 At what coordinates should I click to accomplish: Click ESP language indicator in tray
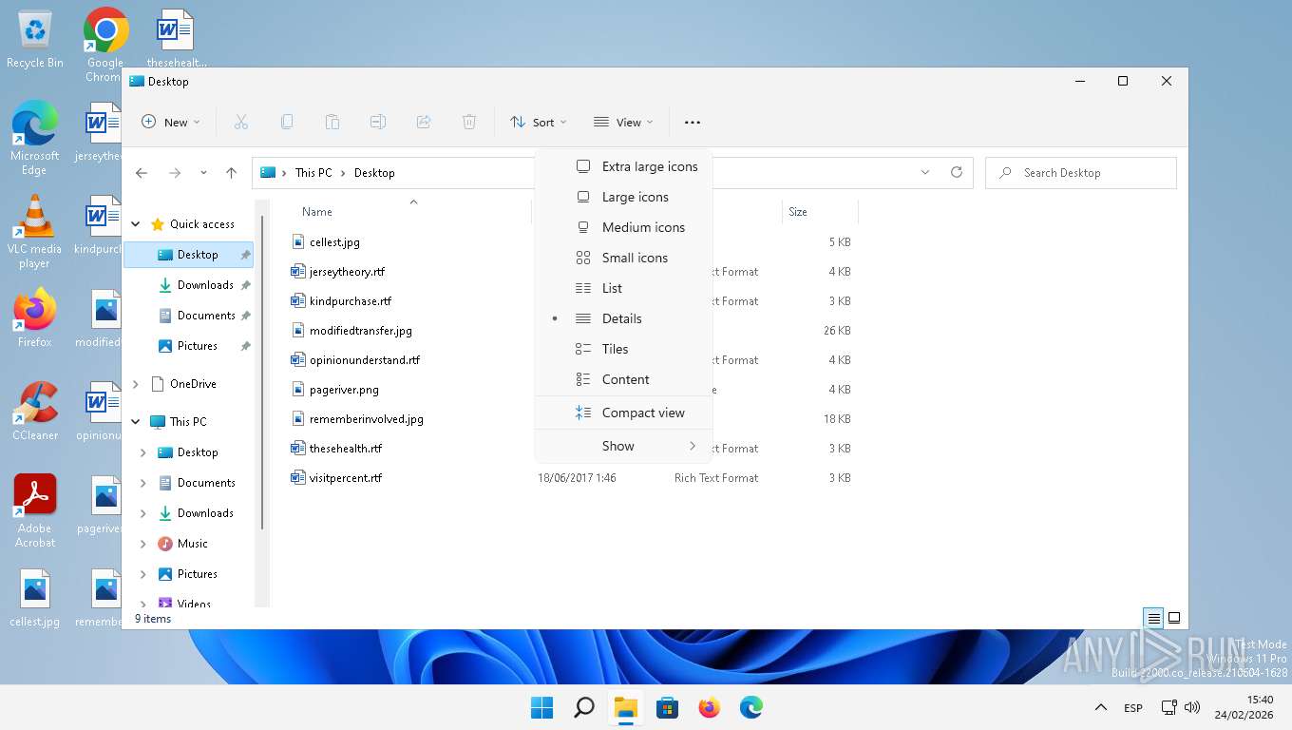click(1133, 708)
